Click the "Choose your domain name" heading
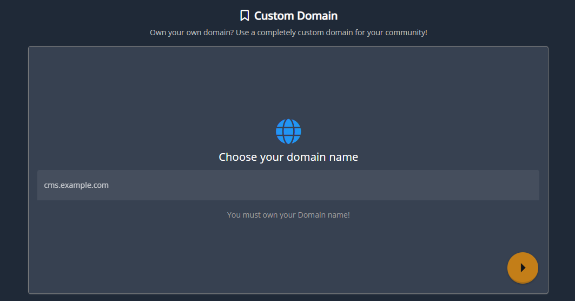 (x=288, y=157)
